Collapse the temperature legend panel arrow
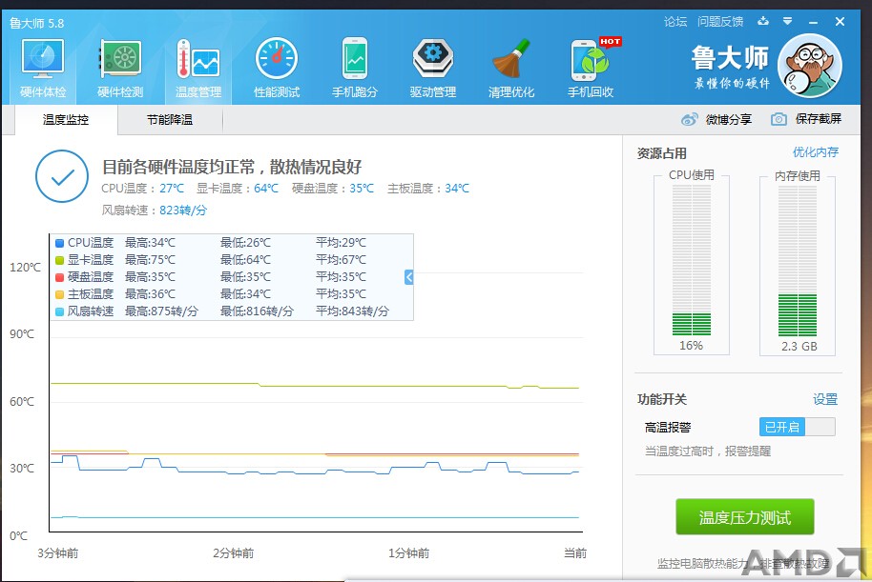 click(408, 277)
